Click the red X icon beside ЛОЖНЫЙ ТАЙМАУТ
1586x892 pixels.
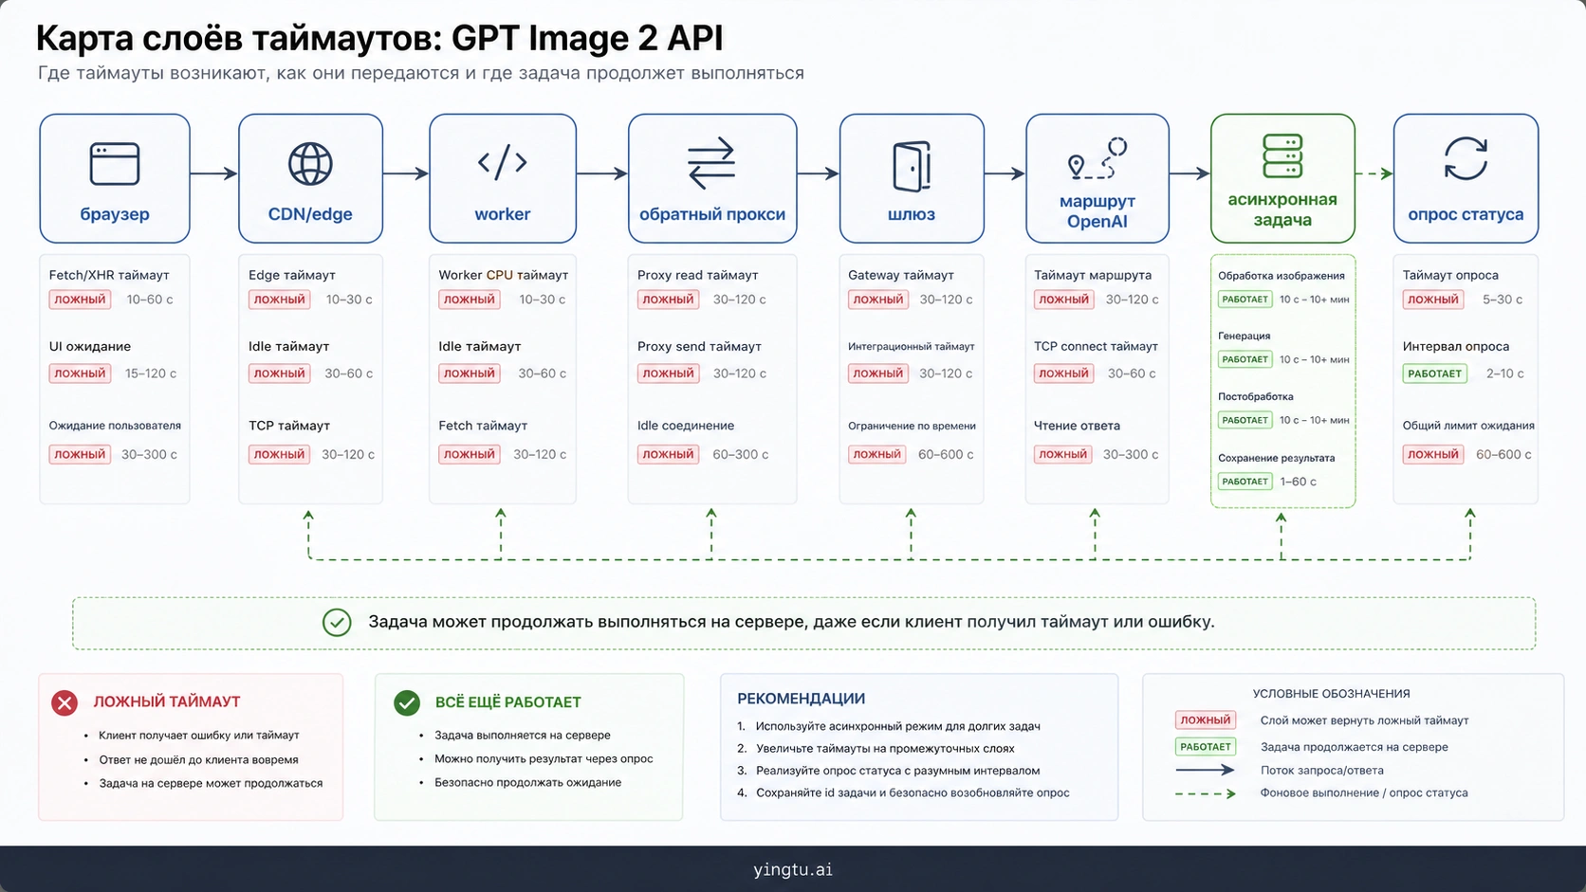65,702
